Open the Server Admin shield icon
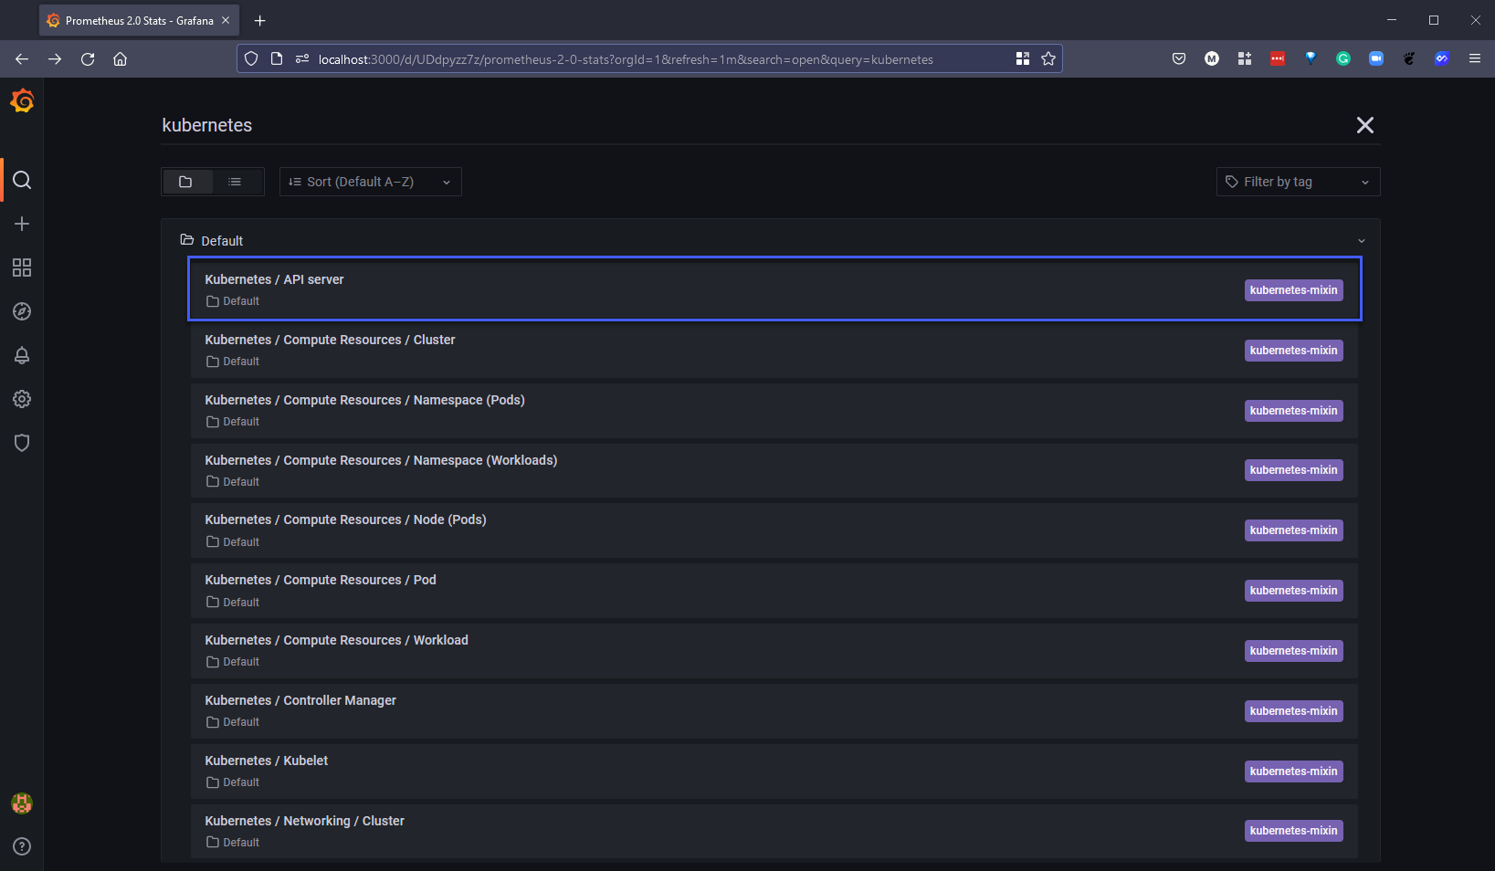Image resolution: width=1495 pixels, height=871 pixels. pyautogui.click(x=22, y=443)
